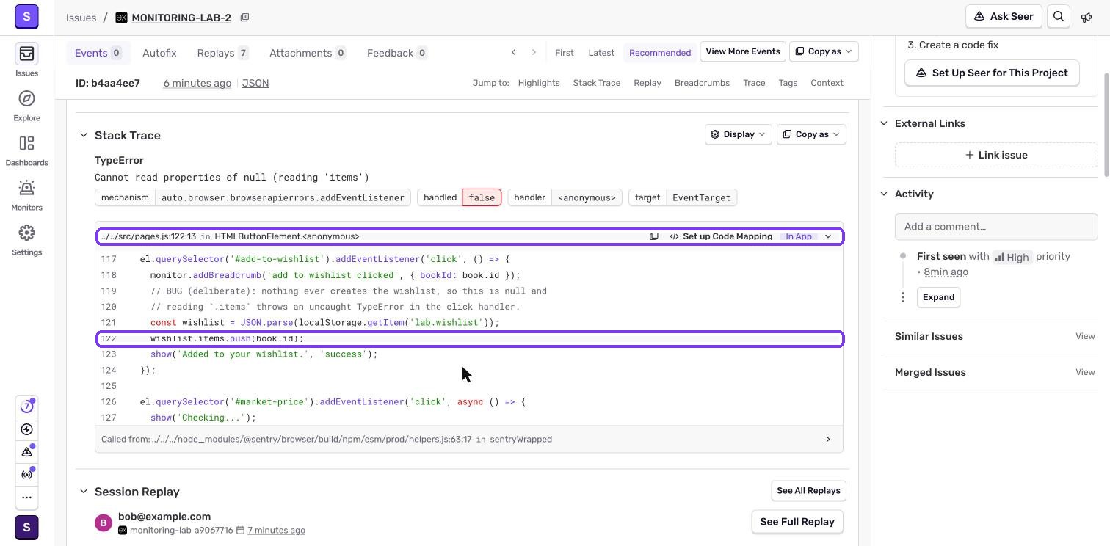Open the user avatar S at sidebar bottom
This screenshot has width=1110, height=546.
(26, 528)
